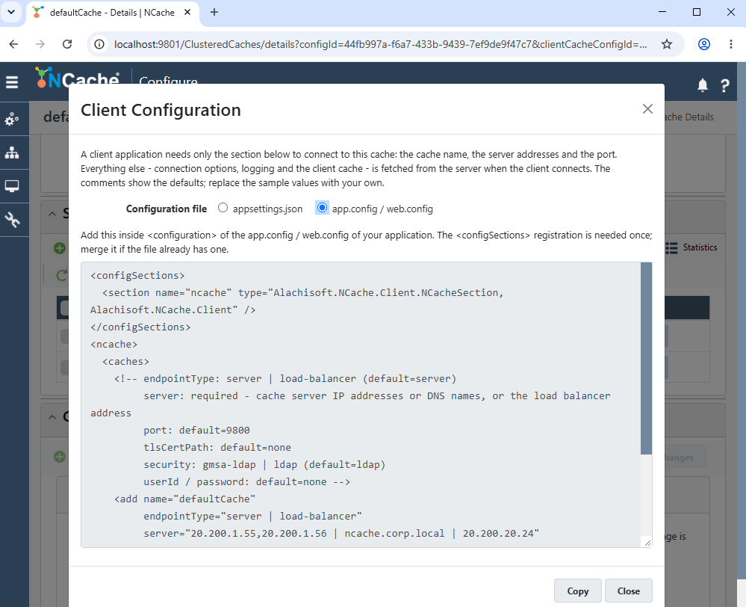This screenshot has height=607, width=746.
Task: Click the '<add name="defaultCache"' code line
Action: pyautogui.click(x=184, y=499)
